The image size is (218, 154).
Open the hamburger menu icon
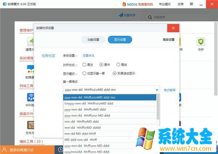click(x=191, y=4)
